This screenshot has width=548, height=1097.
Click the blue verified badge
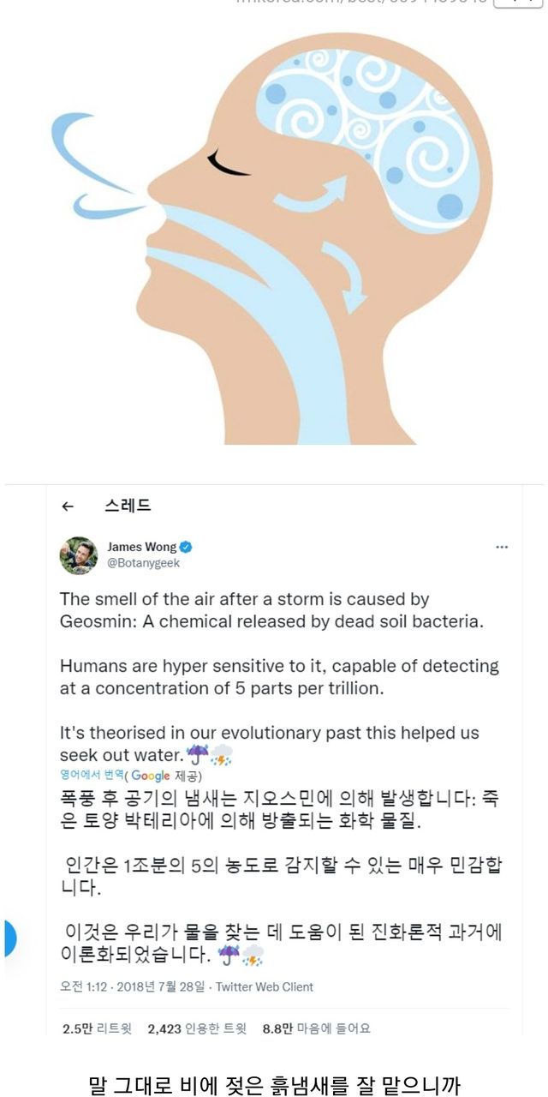click(186, 547)
